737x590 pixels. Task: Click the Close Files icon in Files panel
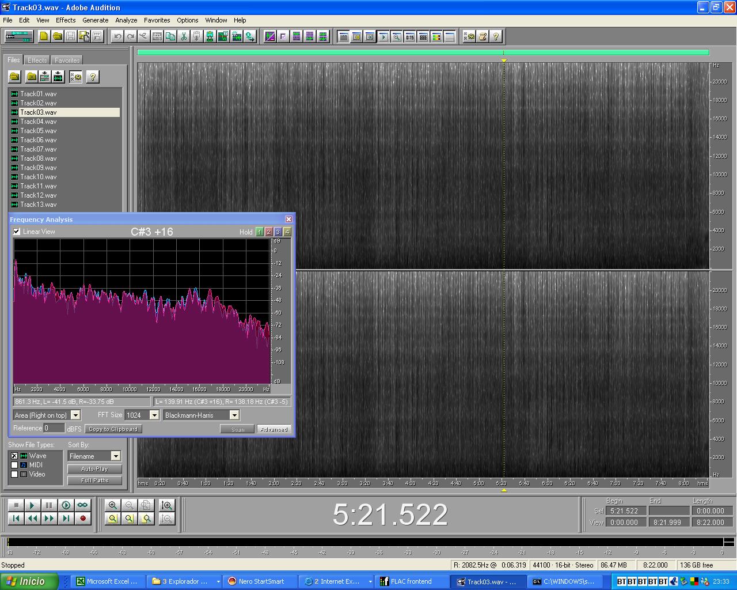pos(32,76)
